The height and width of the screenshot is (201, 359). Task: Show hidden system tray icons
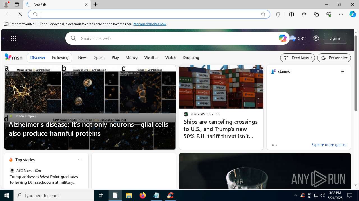pyautogui.click(x=296, y=195)
